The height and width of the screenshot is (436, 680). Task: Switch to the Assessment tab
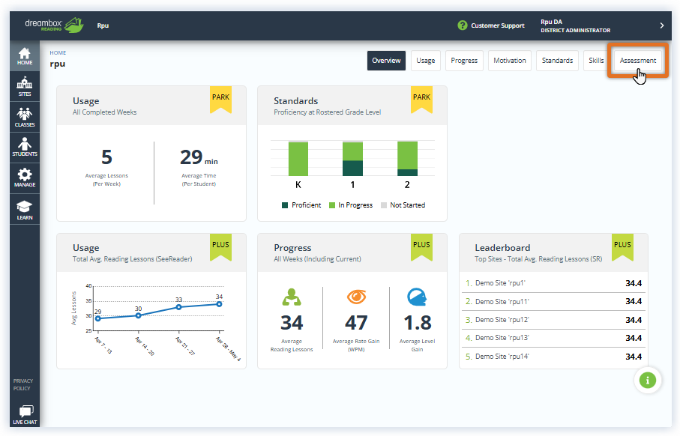(638, 61)
